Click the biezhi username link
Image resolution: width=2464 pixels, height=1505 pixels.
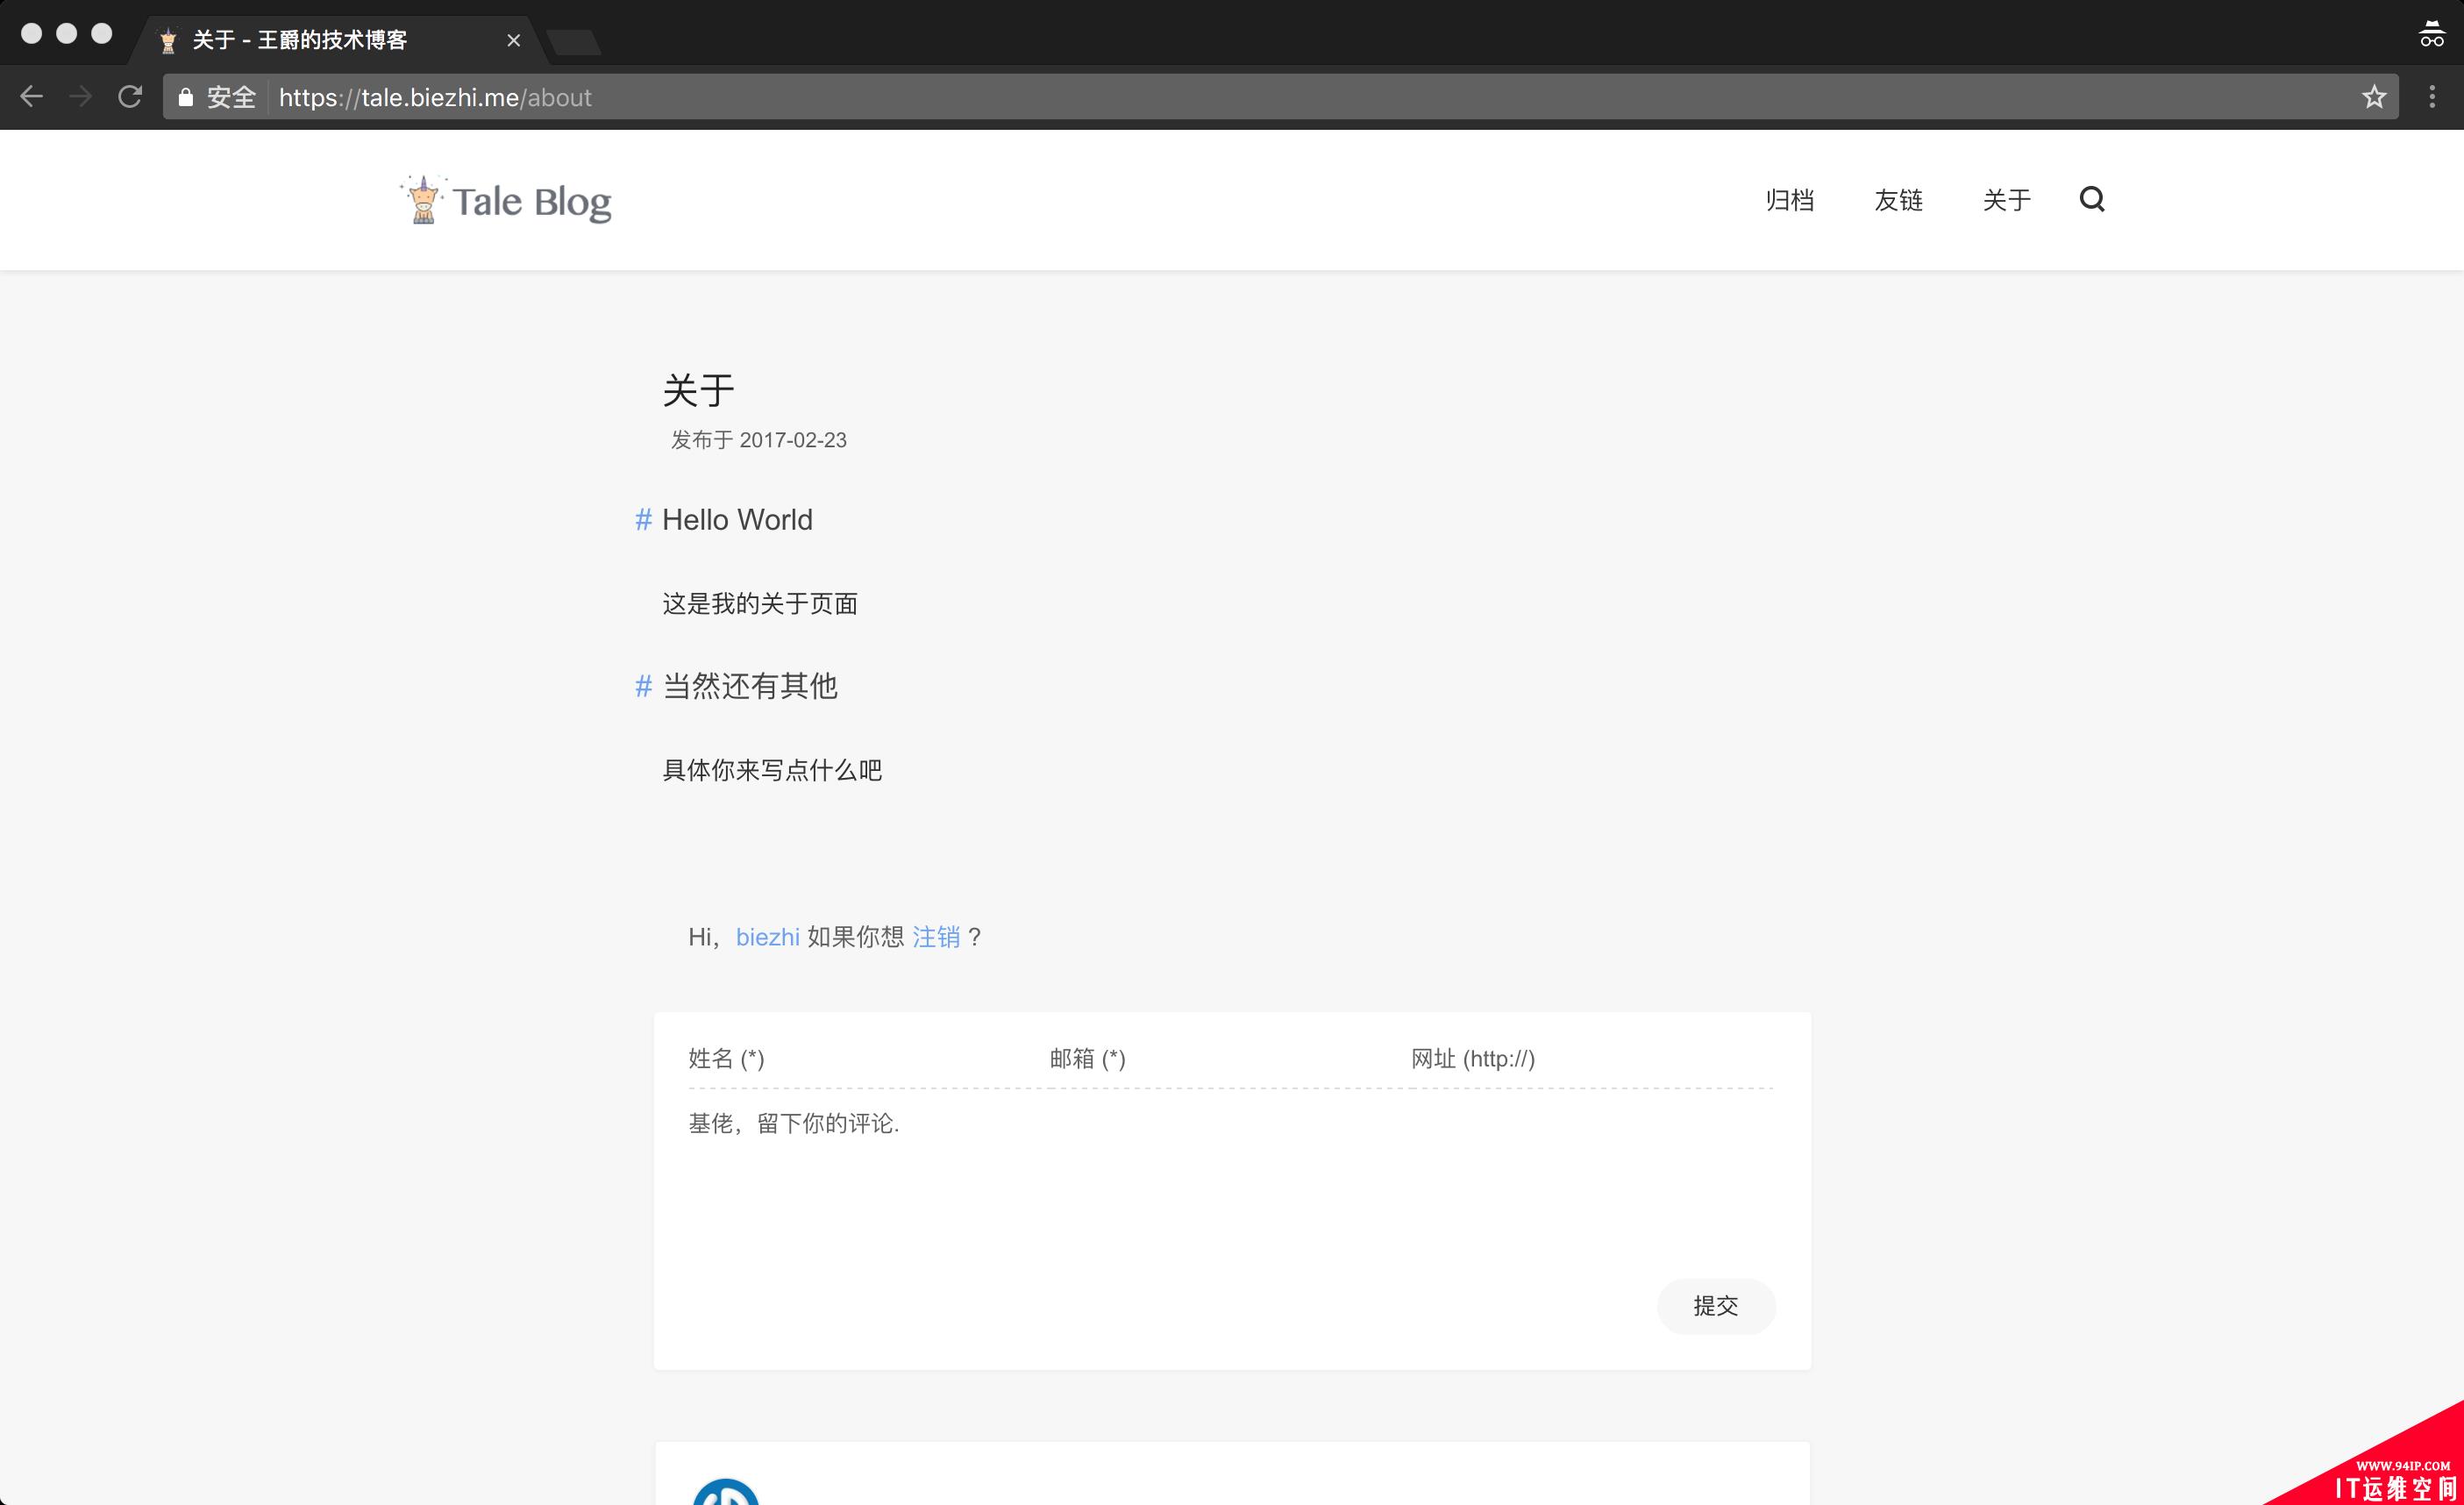(x=767, y=937)
